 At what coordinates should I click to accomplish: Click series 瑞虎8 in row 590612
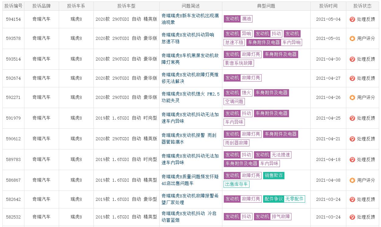76,139
